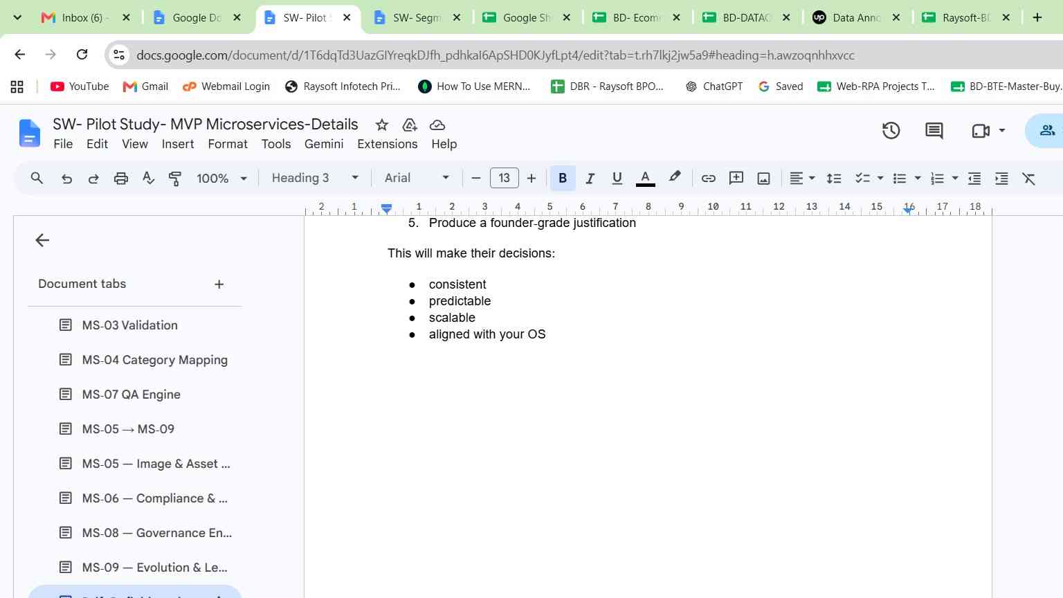Insert a link using the chain icon
1063x598 pixels.
[708, 179]
